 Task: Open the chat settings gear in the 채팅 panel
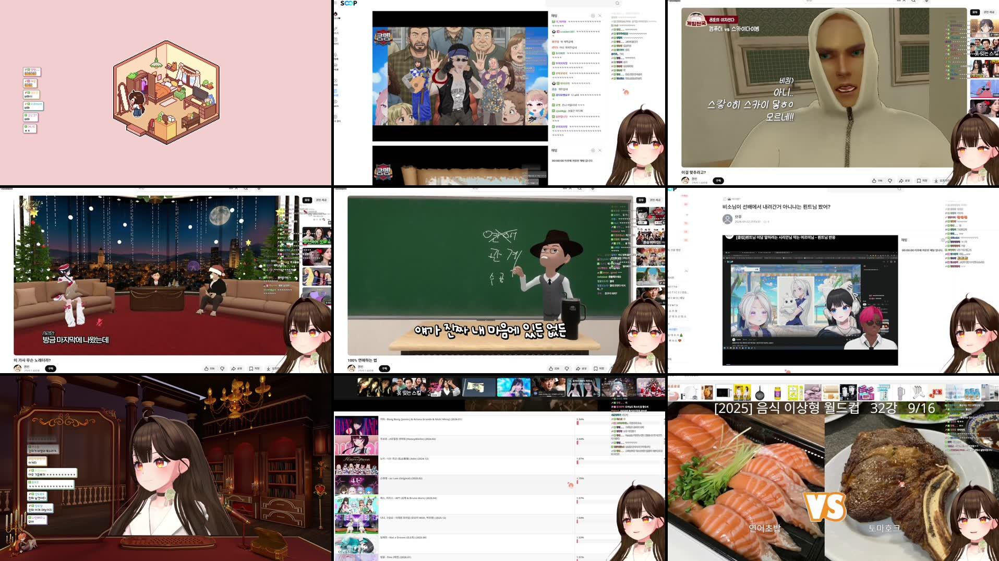[593, 16]
